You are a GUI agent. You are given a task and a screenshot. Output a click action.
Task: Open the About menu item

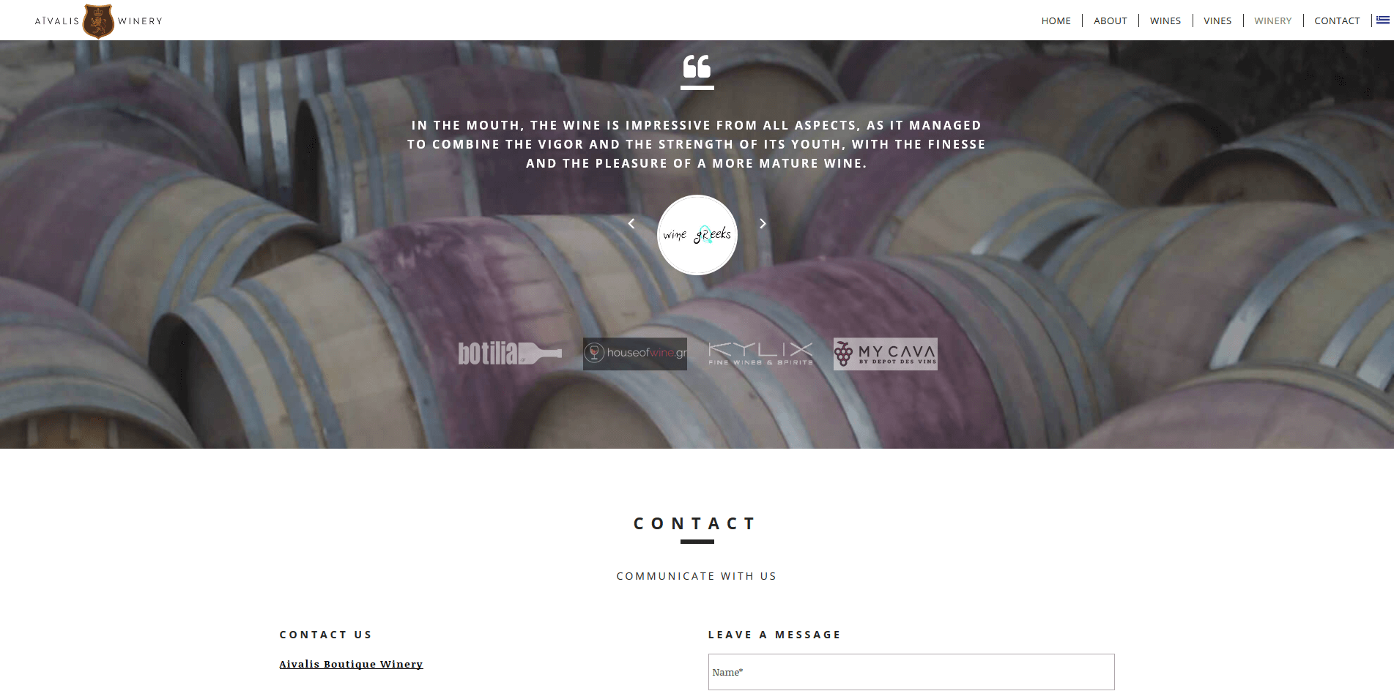(x=1110, y=20)
